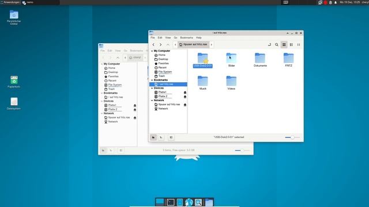The image size is (369, 207).
Task: Select the Dokumente folder
Action: [260, 60]
